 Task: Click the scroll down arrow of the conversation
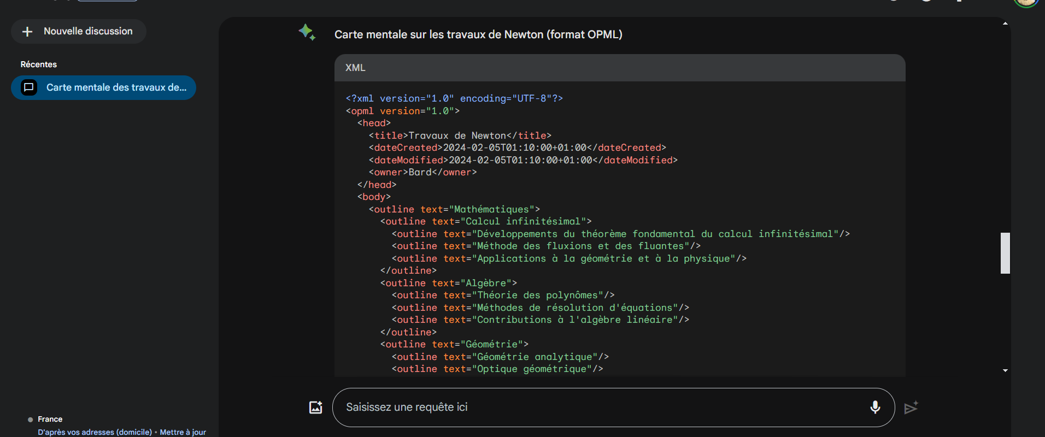click(1005, 370)
